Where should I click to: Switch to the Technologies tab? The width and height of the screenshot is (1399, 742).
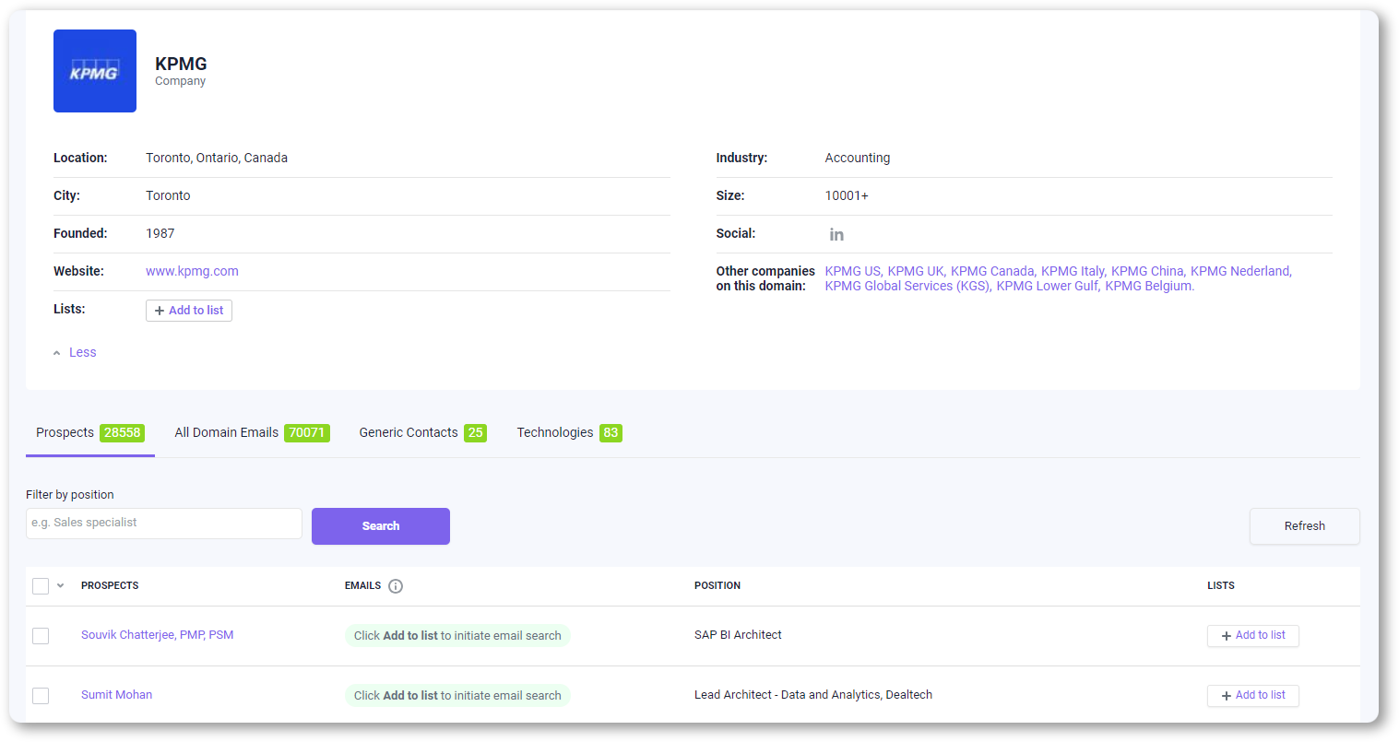569,433
